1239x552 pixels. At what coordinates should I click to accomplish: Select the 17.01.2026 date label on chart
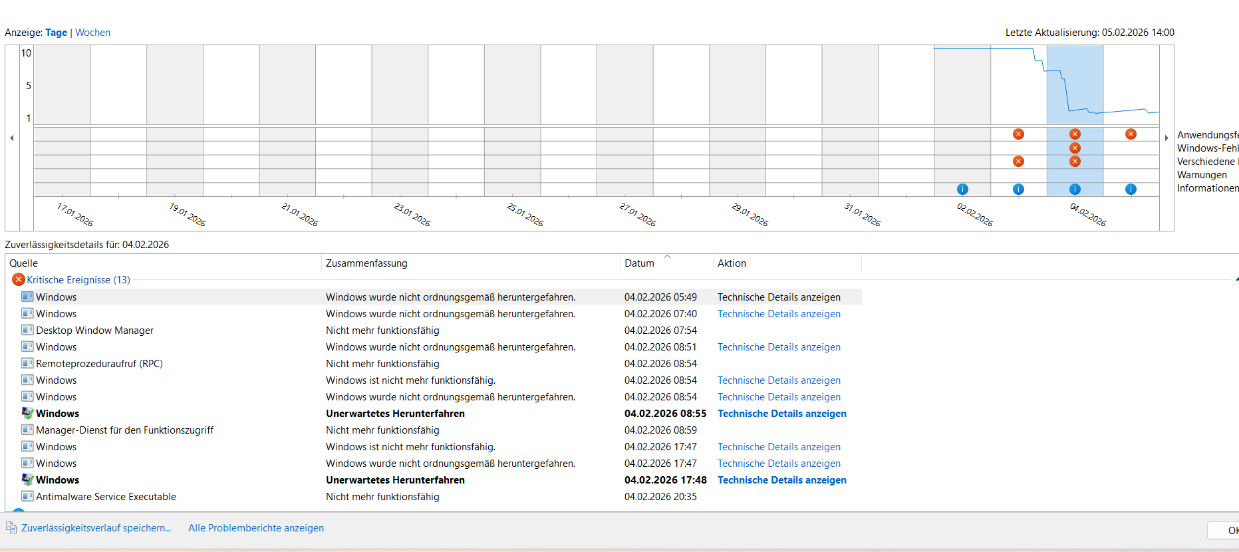click(x=75, y=215)
